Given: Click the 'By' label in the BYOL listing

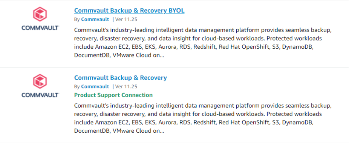Looking at the screenshot, I should [x=77, y=19].
